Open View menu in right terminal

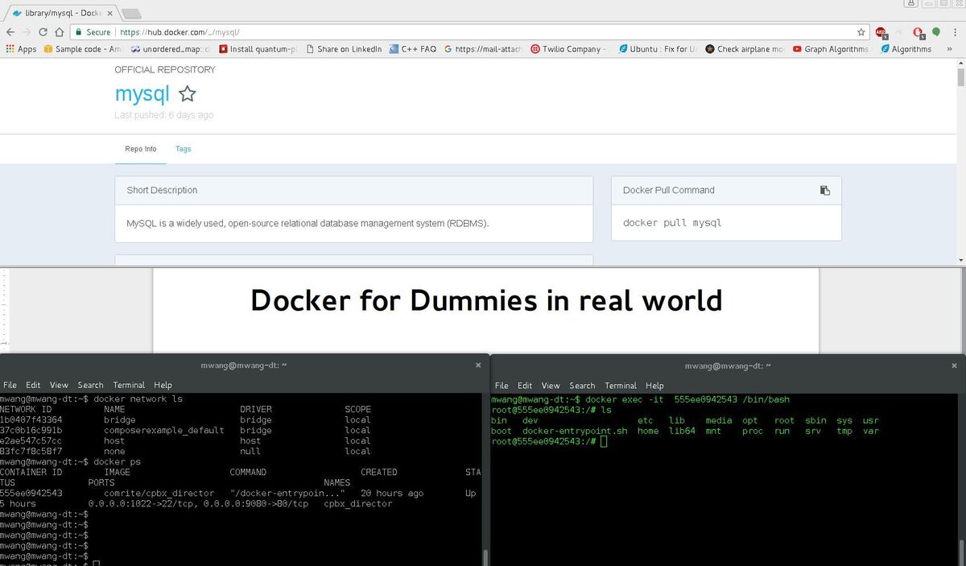coord(551,386)
